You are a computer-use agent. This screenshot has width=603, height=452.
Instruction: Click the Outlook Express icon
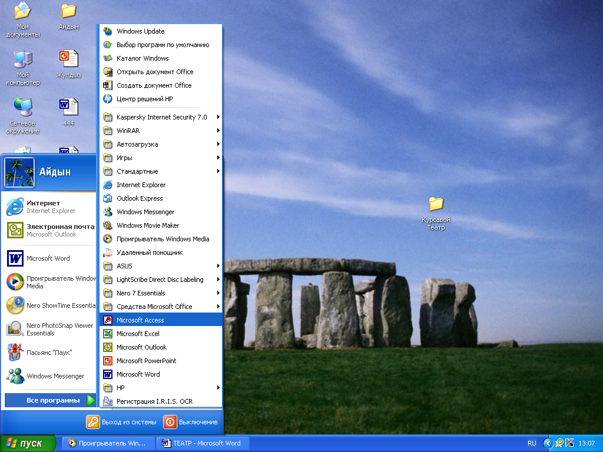click(x=108, y=198)
